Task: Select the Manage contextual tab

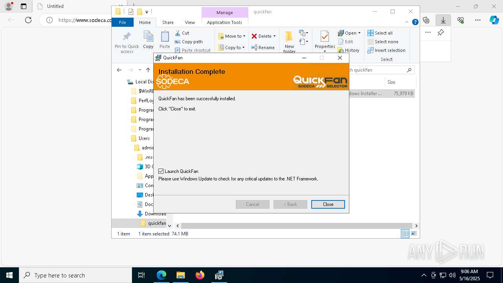Action: point(225,13)
